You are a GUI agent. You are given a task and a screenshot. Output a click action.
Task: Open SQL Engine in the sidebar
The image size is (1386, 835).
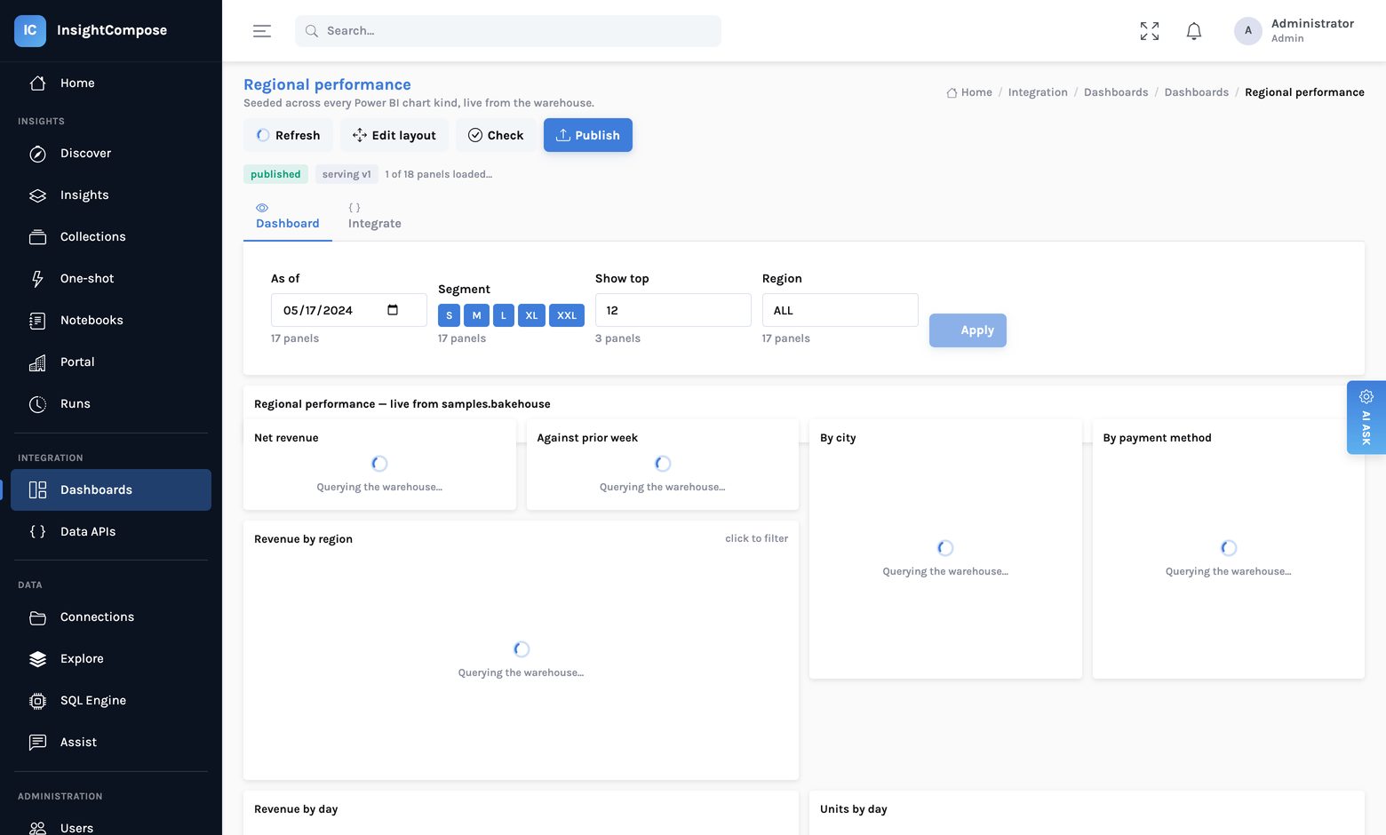click(x=111, y=701)
